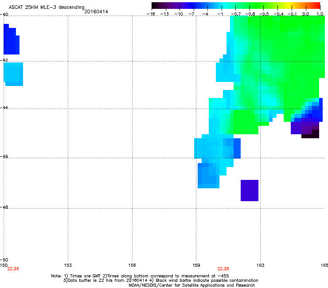Click the isolated purple square south of -46
The width and height of the screenshot is (328, 288).
[250, 191]
